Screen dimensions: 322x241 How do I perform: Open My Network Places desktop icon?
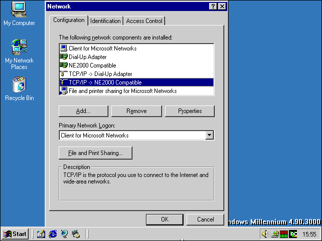(x=19, y=54)
